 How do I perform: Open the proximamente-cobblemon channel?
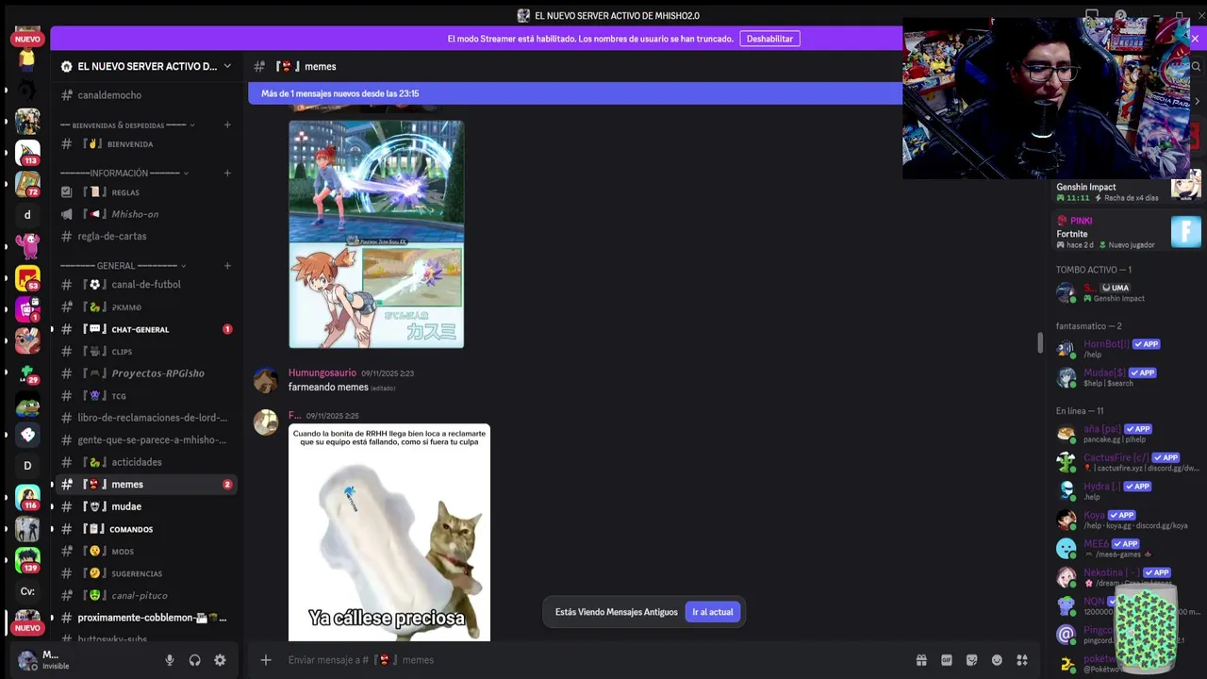(146, 618)
